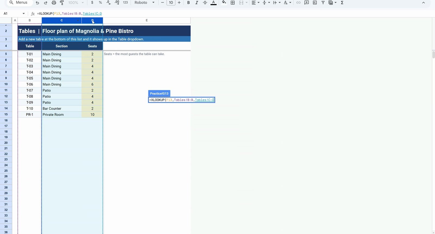Click inside the formula bar text

click(x=69, y=14)
